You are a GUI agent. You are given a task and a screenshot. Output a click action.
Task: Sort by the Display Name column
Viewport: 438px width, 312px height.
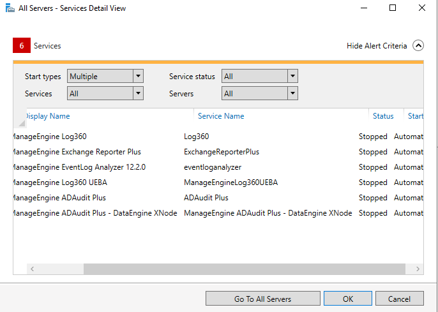click(47, 116)
